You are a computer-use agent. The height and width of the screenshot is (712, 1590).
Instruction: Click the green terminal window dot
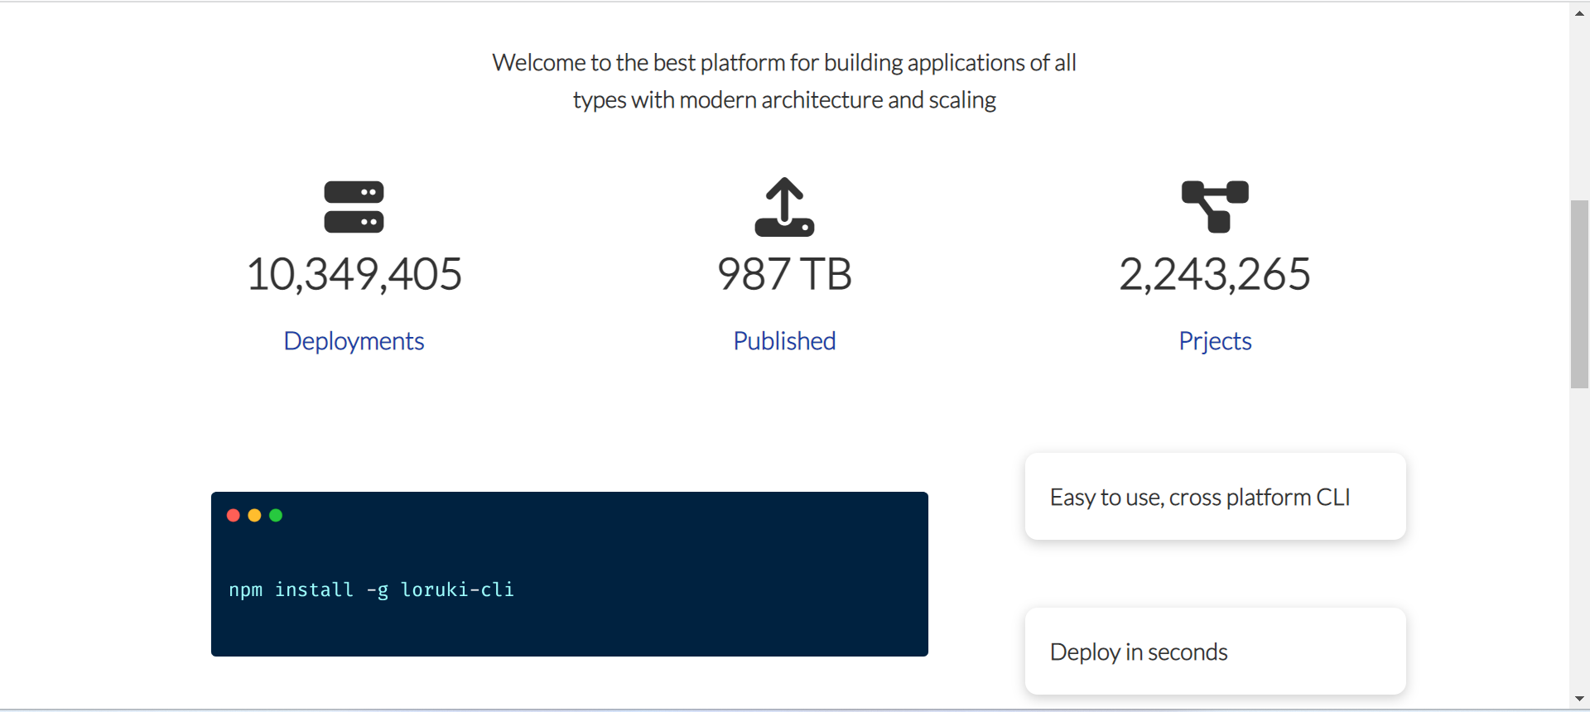(277, 516)
